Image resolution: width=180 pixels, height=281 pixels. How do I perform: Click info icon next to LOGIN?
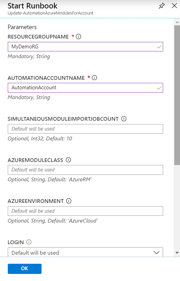point(29,242)
